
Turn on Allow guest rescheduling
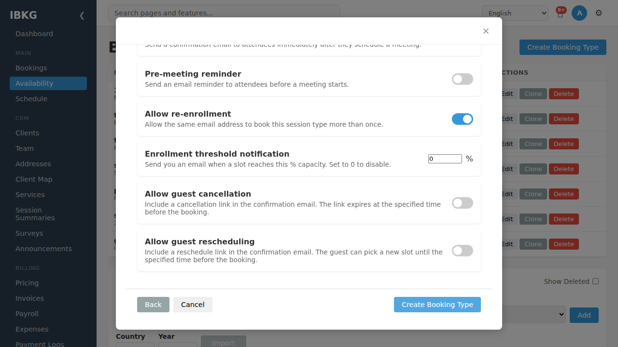coord(463,251)
